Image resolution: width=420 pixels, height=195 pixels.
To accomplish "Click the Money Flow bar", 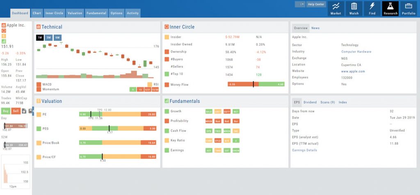I will click(256, 84).
